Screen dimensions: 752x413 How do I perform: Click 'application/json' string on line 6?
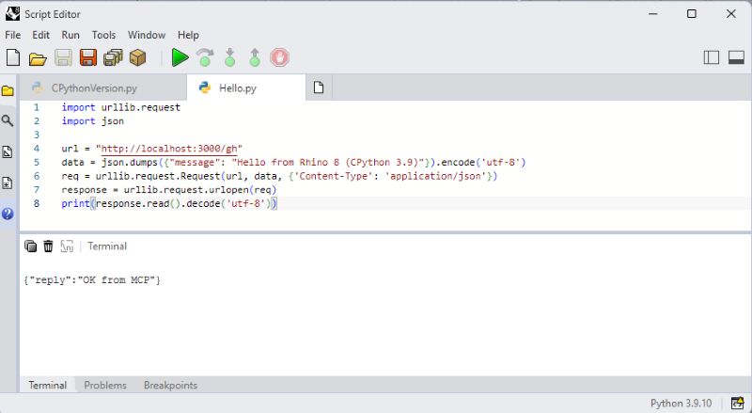coord(435,176)
